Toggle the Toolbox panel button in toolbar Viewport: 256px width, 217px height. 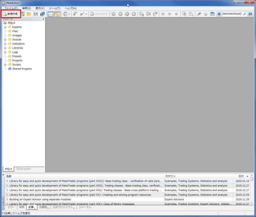tap(50, 14)
